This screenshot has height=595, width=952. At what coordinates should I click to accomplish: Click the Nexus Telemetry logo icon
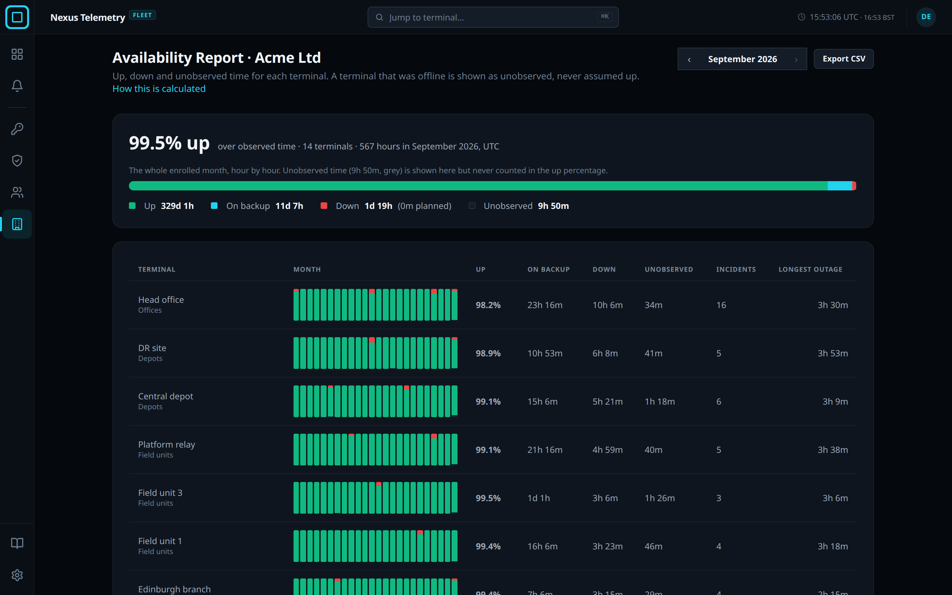pos(17,17)
